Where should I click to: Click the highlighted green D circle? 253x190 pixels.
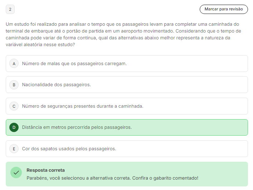coord(14,127)
